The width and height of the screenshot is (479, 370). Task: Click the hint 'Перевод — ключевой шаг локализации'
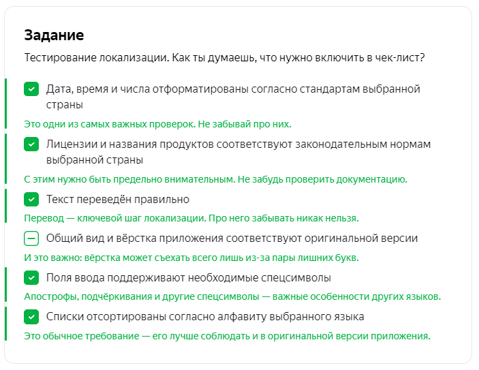pyautogui.click(x=191, y=218)
